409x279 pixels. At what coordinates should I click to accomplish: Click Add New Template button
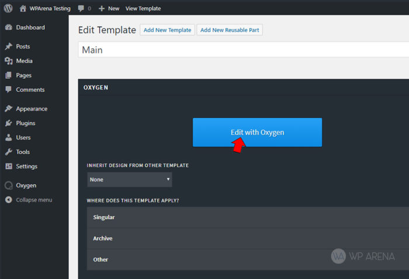coord(167,30)
